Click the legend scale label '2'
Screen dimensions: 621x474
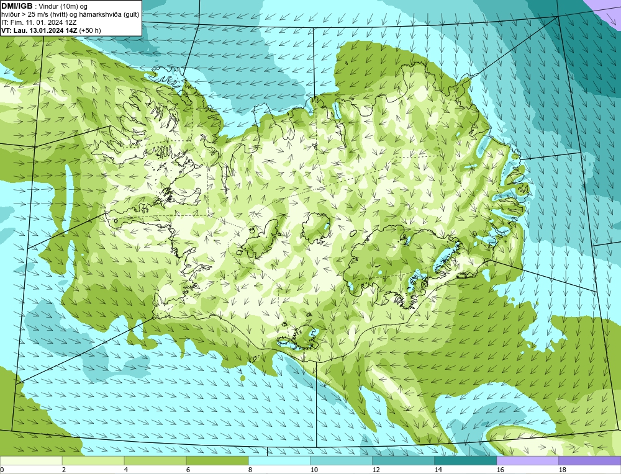pyautogui.click(x=64, y=470)
